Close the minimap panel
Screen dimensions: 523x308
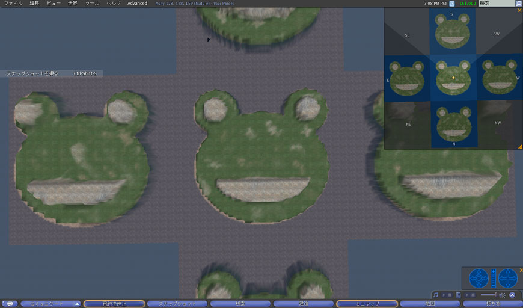[519, 10]
